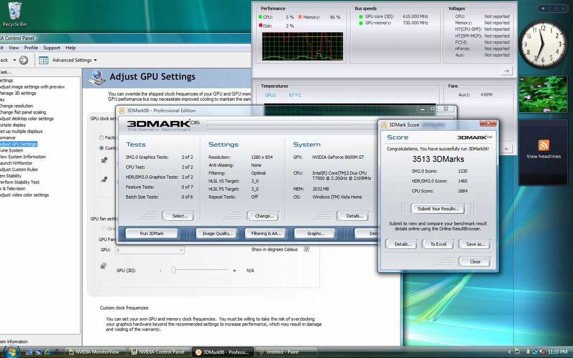
Task: Select Adjust Custom Rules in task list
Action: pos(18,169)
